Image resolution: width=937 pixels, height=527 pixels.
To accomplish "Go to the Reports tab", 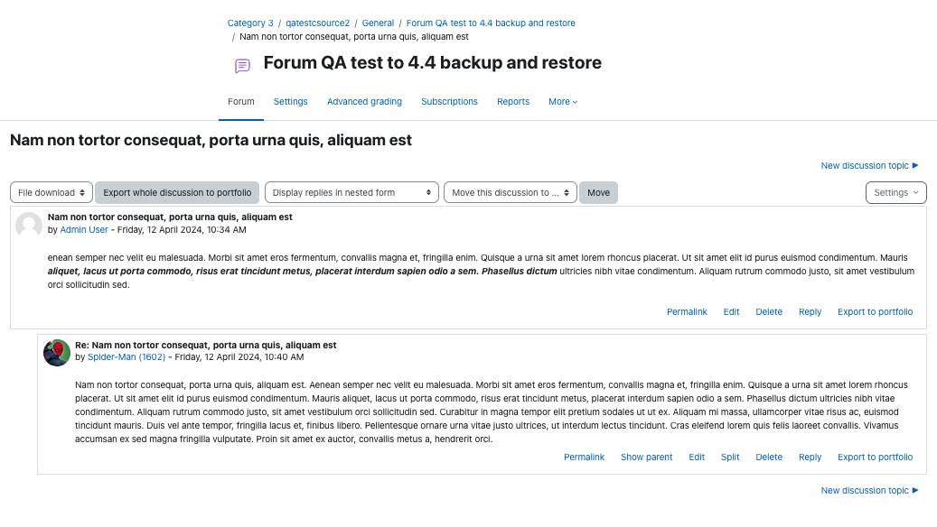I will pyautogui.click(x=513, y=101).
